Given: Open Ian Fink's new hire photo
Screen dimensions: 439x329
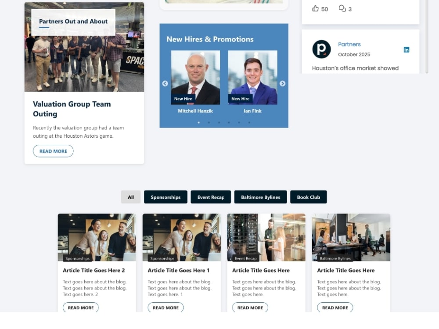Looking at the screenshot, I should [x=252, y=78].
